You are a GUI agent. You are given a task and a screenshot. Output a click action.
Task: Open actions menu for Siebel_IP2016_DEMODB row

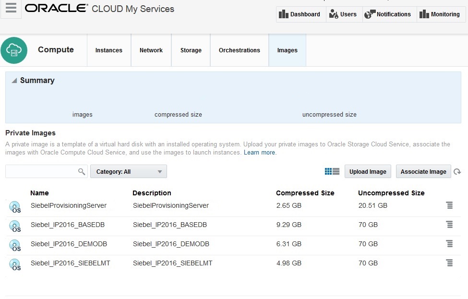tap(449, 243)
